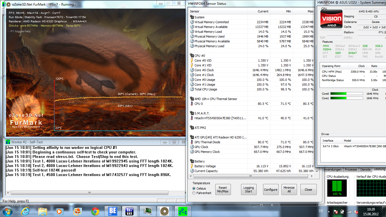
Task: Close the HWiNFO64 Sensor Status panel
Action: tap(308, 189)
